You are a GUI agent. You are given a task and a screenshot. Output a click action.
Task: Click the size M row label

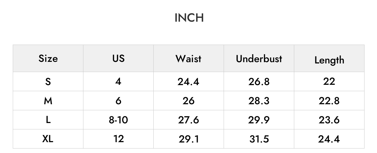tap(48, 101)
